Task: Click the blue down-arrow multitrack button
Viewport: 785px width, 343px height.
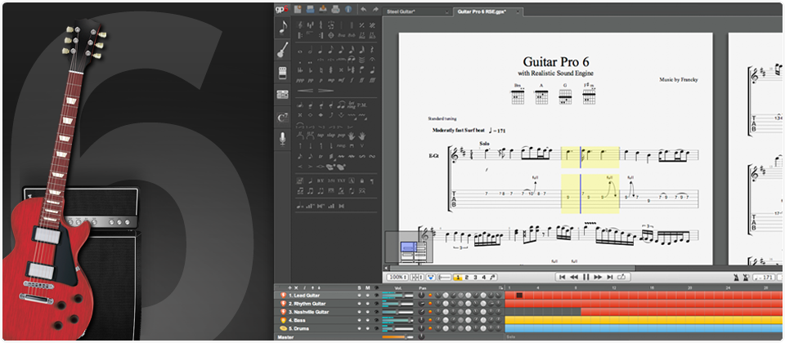Action: pos(431,277)
